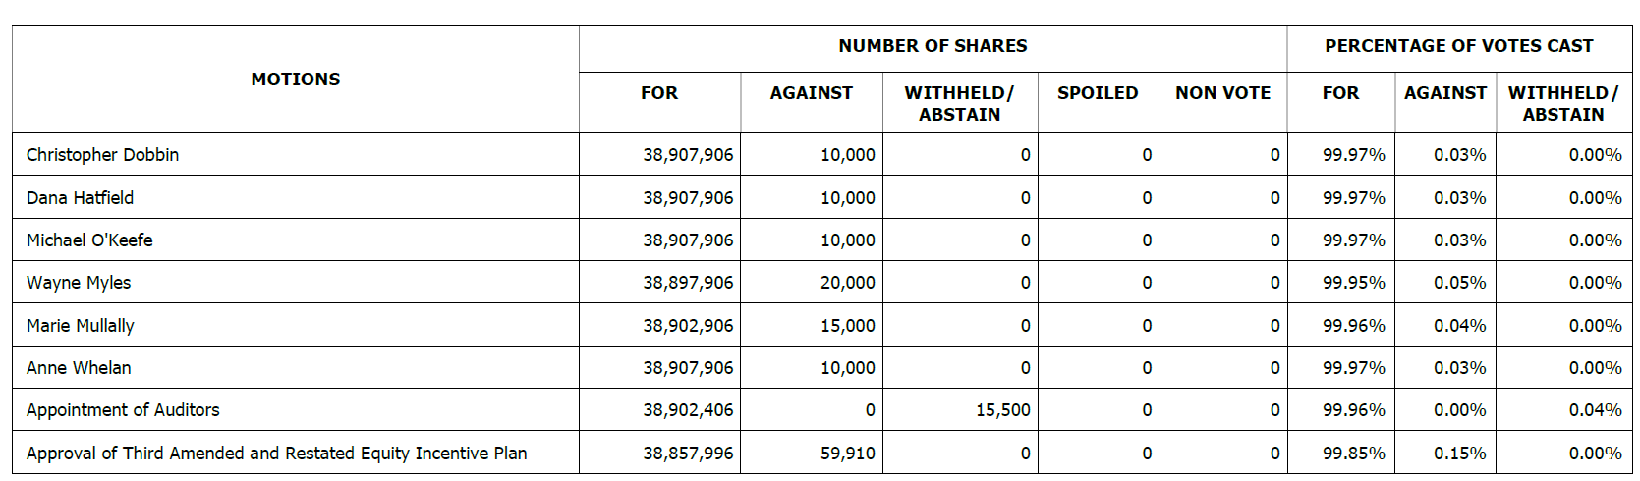The height and width of the screenshot is (481, 1640).
Task: Click the Christopher Dobbin row name
Action: tap(102, 155)
